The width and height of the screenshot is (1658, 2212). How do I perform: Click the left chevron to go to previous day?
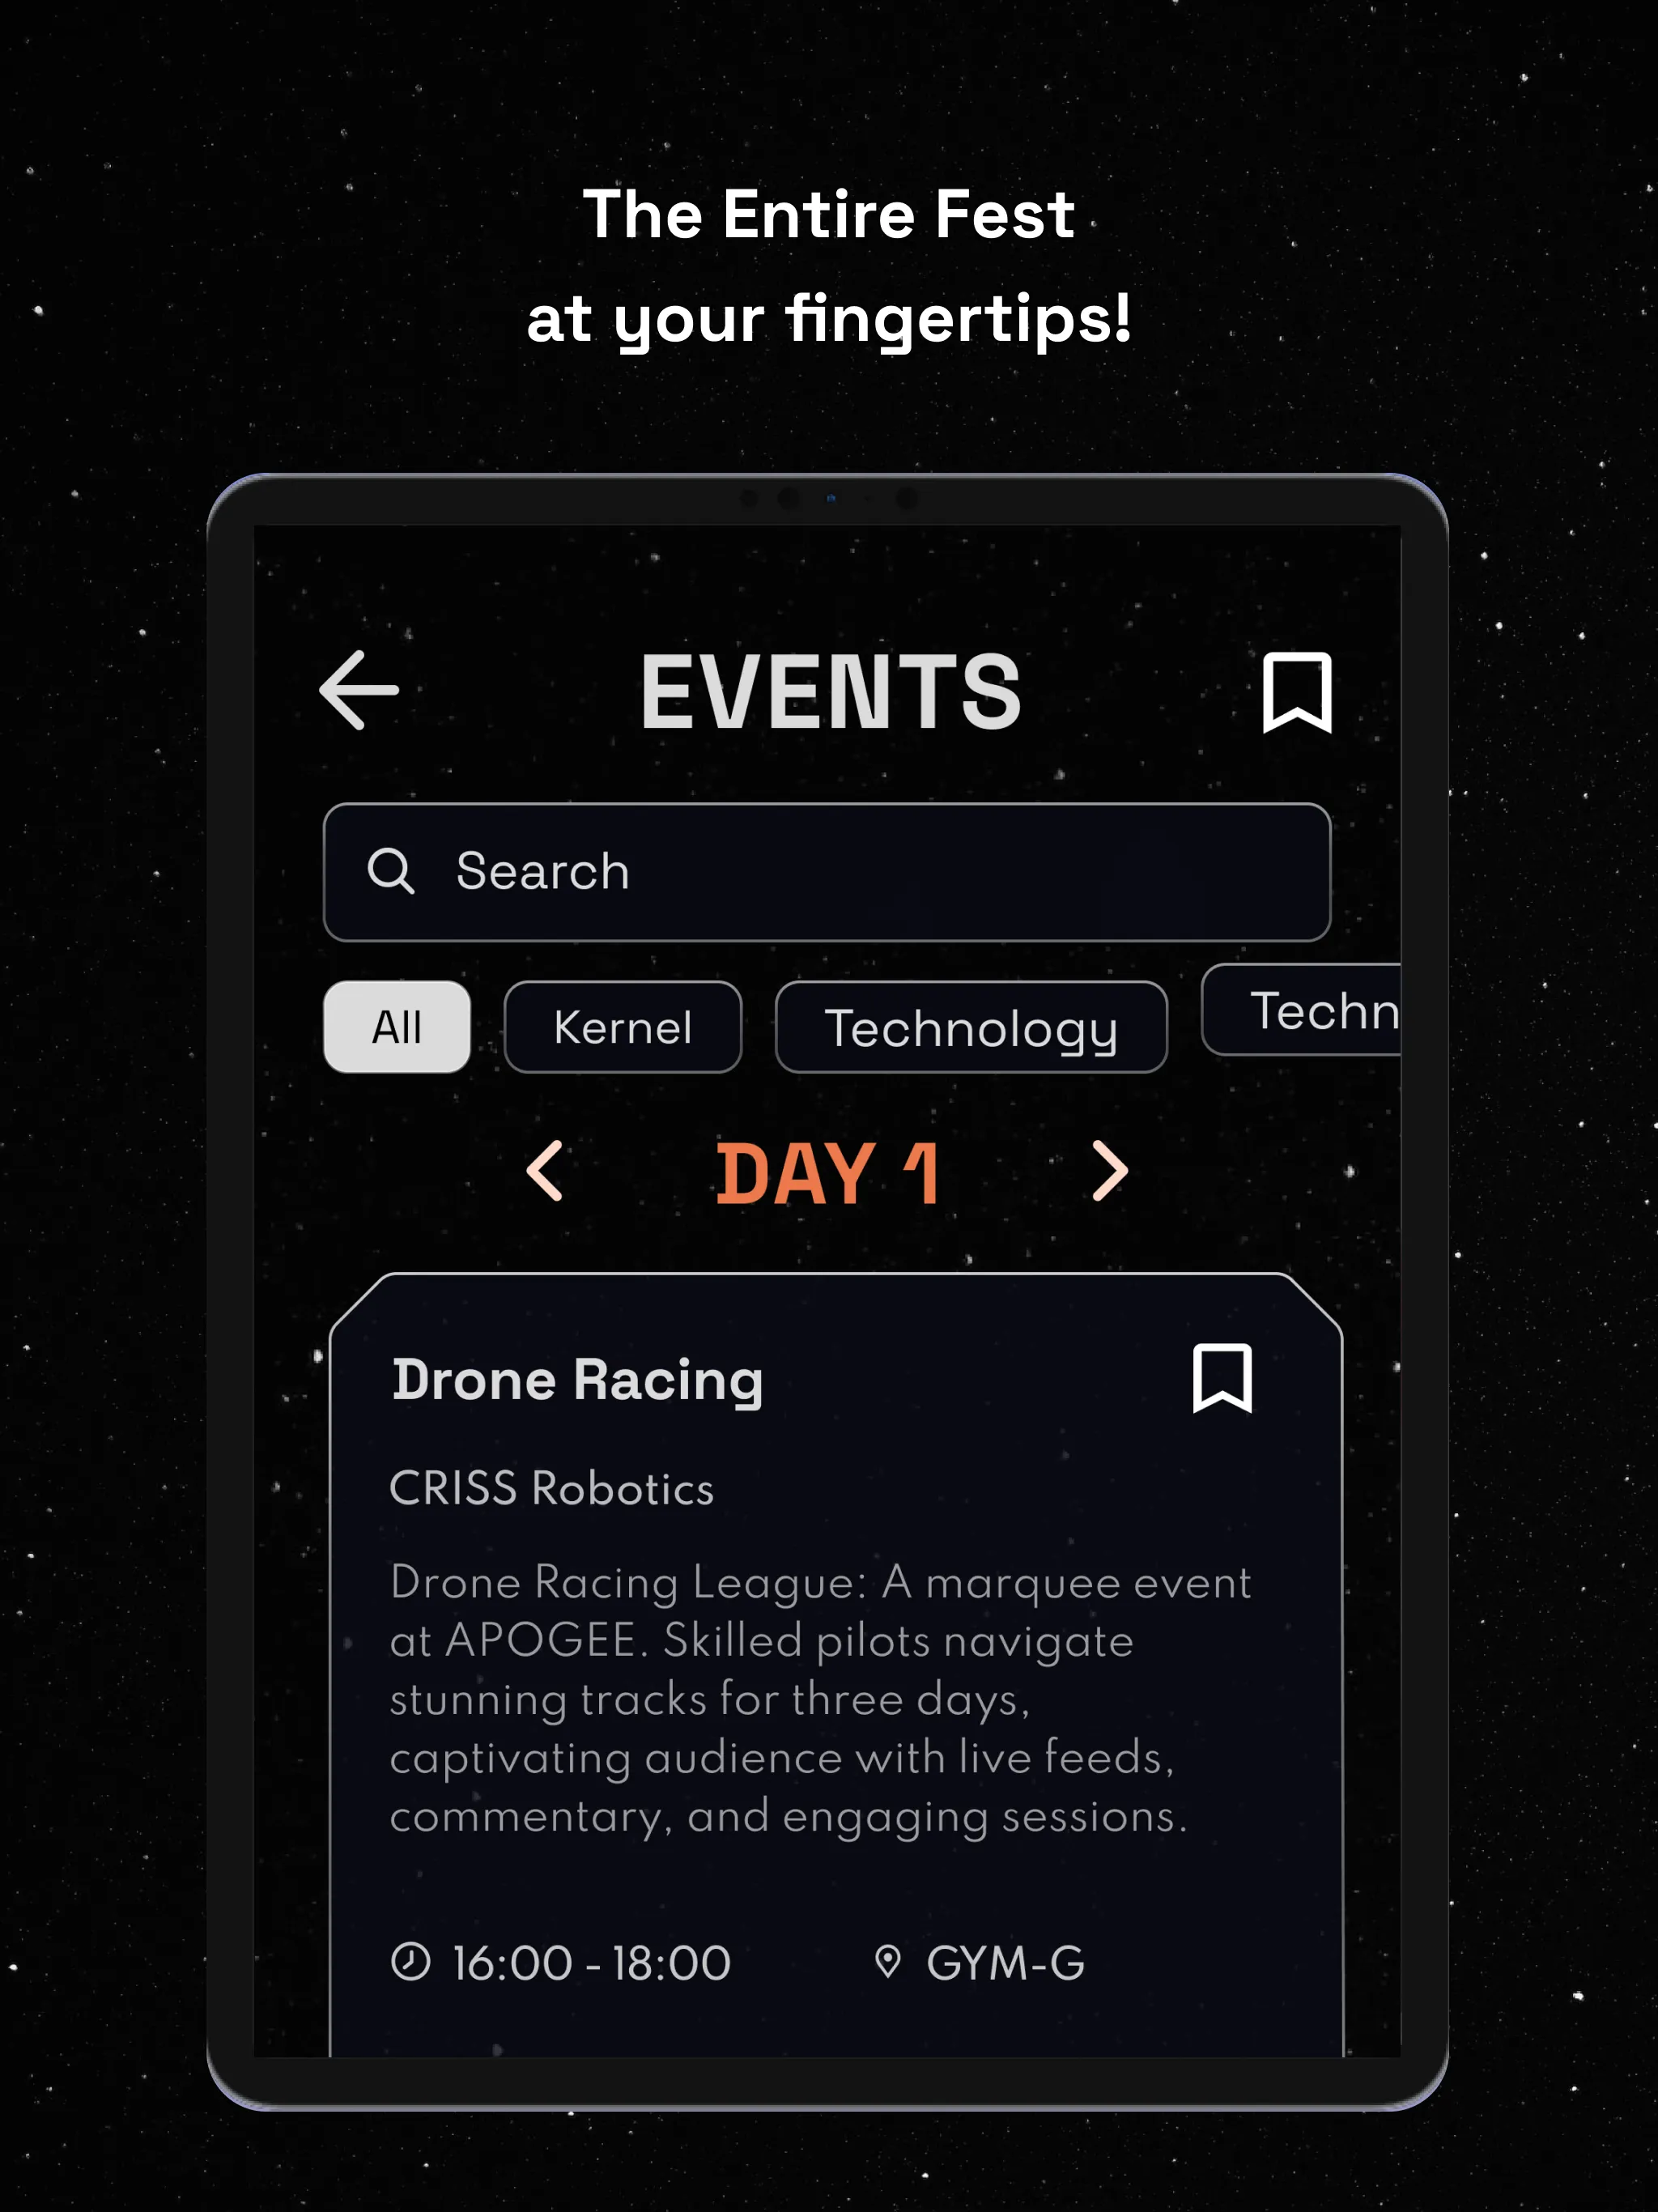point(549,1171)
